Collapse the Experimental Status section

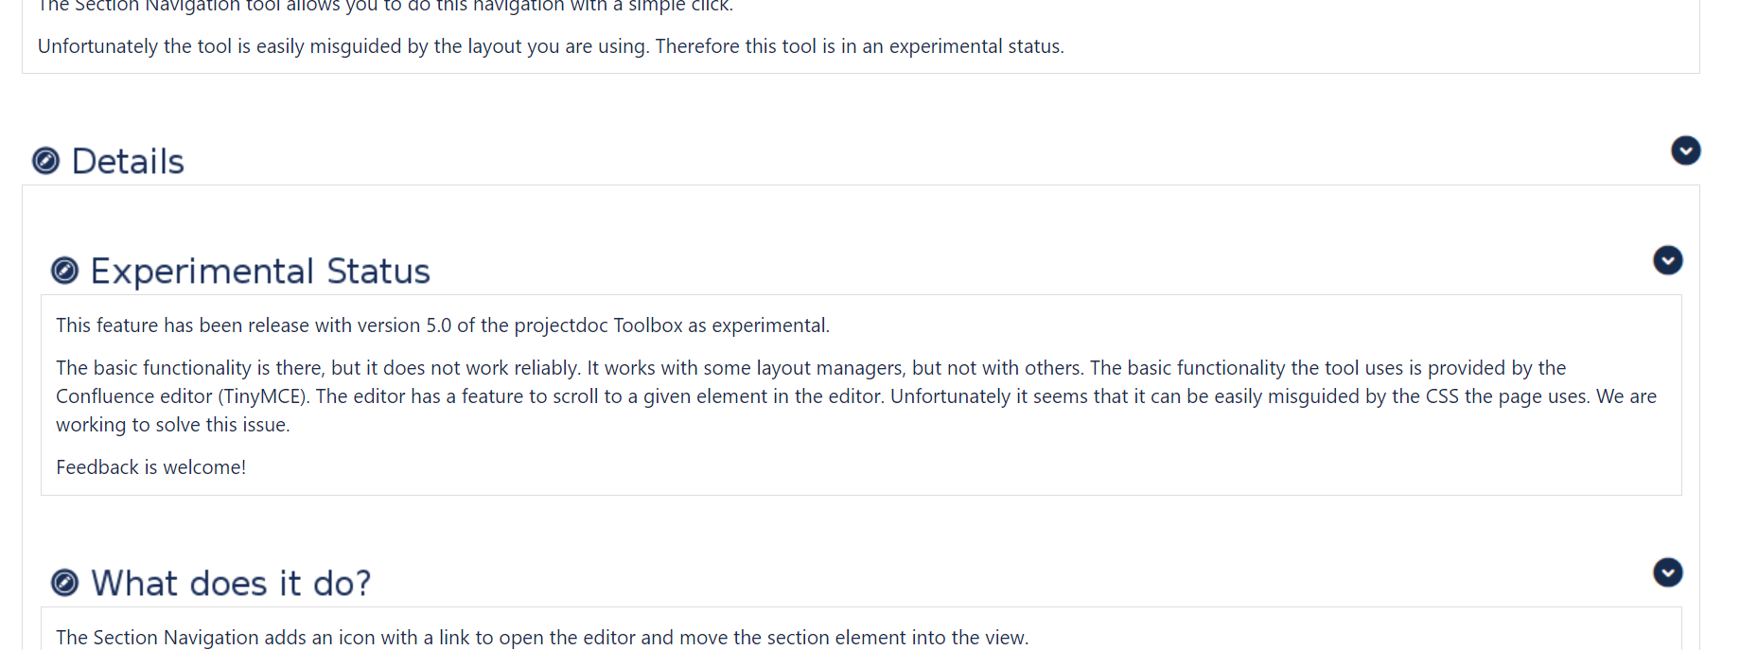click(1667, 260)
